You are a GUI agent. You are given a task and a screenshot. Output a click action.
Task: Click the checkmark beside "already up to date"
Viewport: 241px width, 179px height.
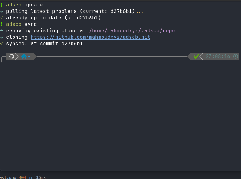point(2,18)
